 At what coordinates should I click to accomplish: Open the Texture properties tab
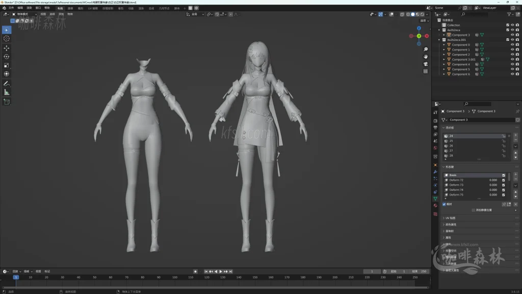(x=435, y=214)
